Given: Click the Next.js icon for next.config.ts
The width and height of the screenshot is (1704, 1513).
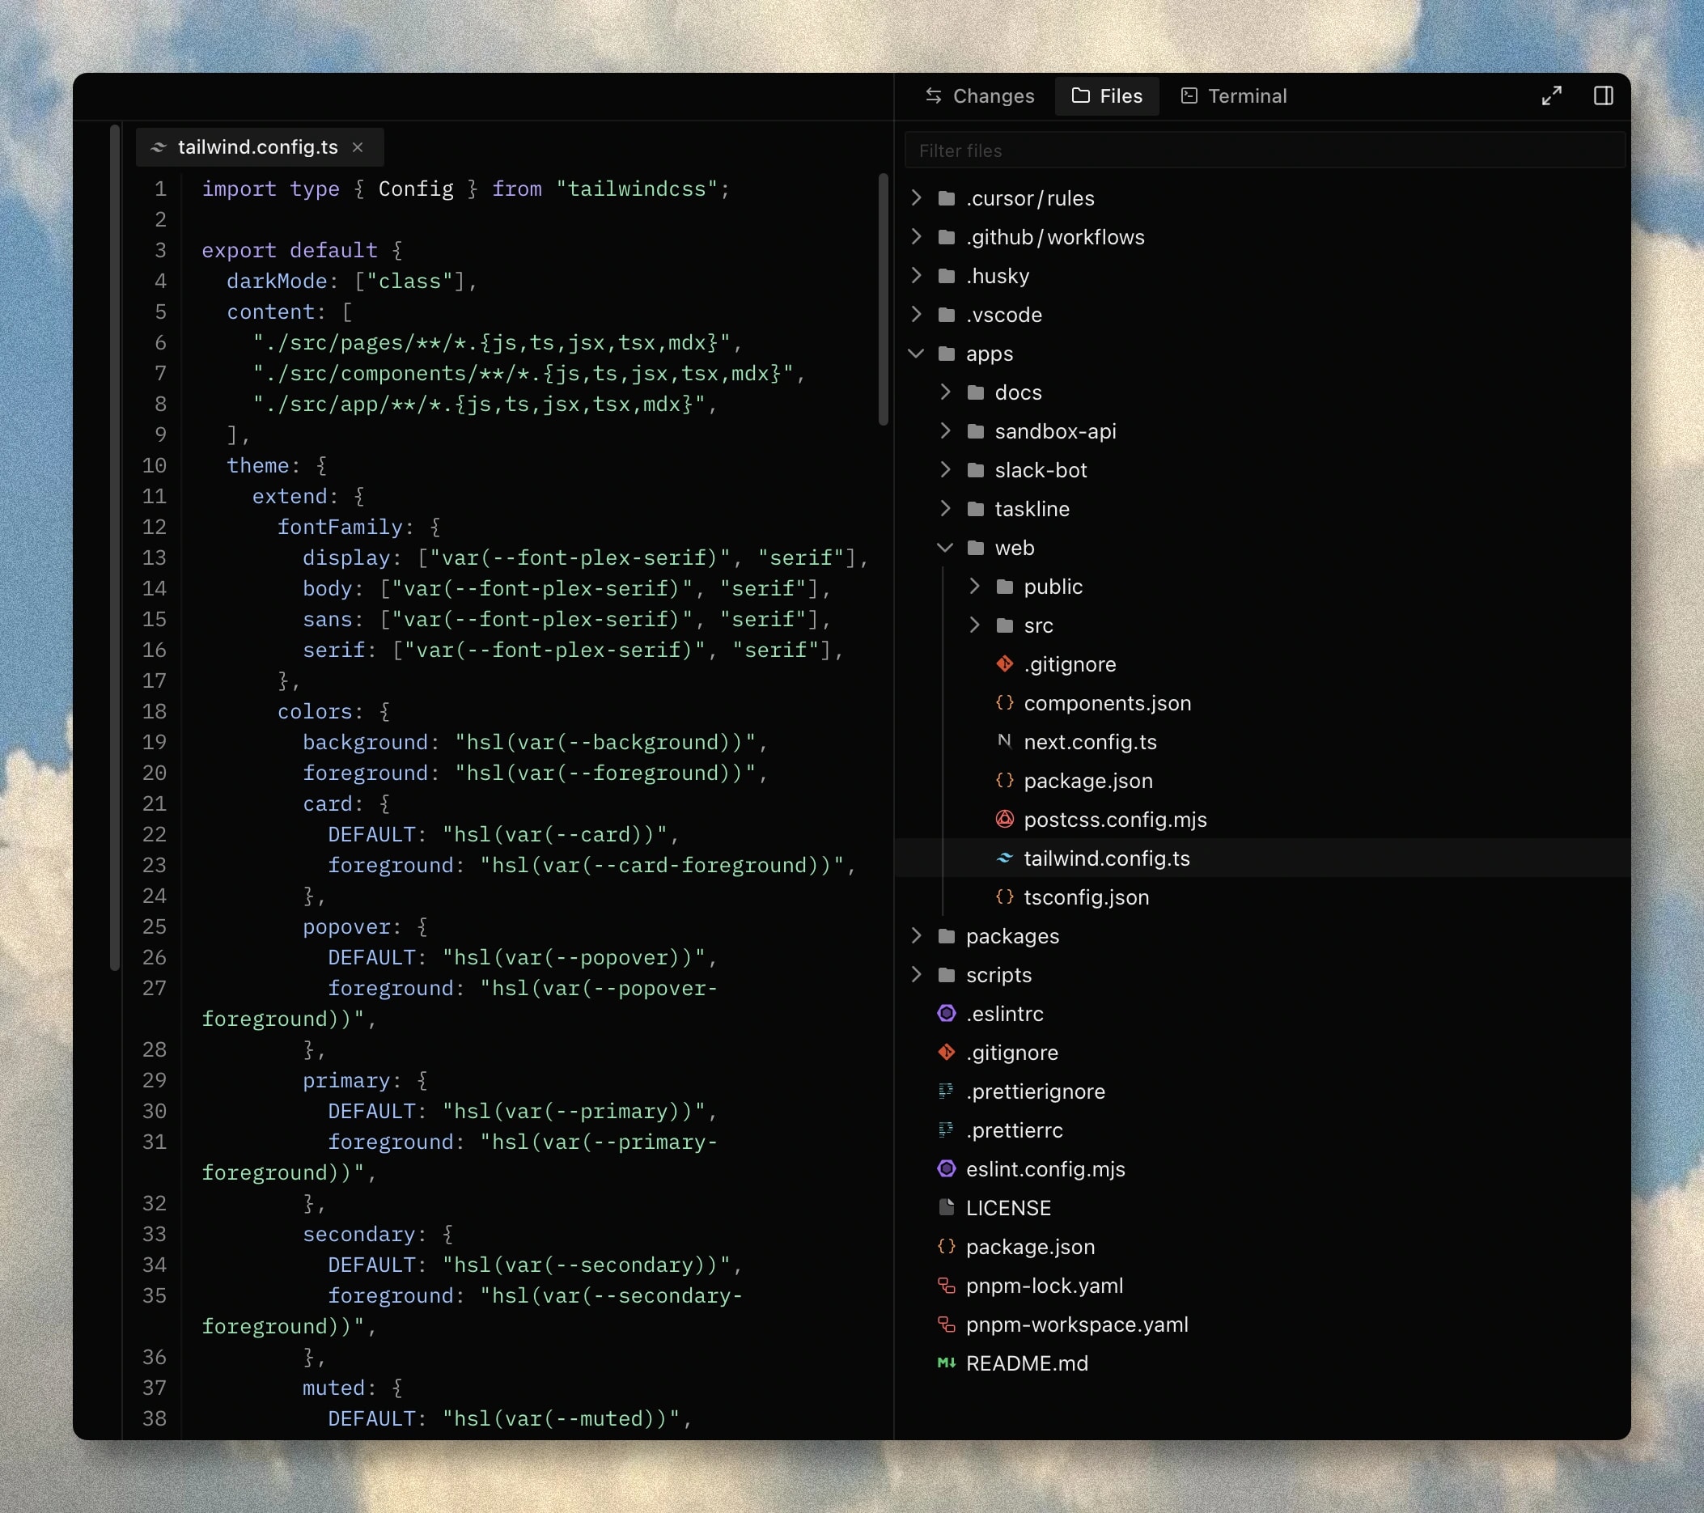Looking at the screenshot, I should [x=1005, y=742].
